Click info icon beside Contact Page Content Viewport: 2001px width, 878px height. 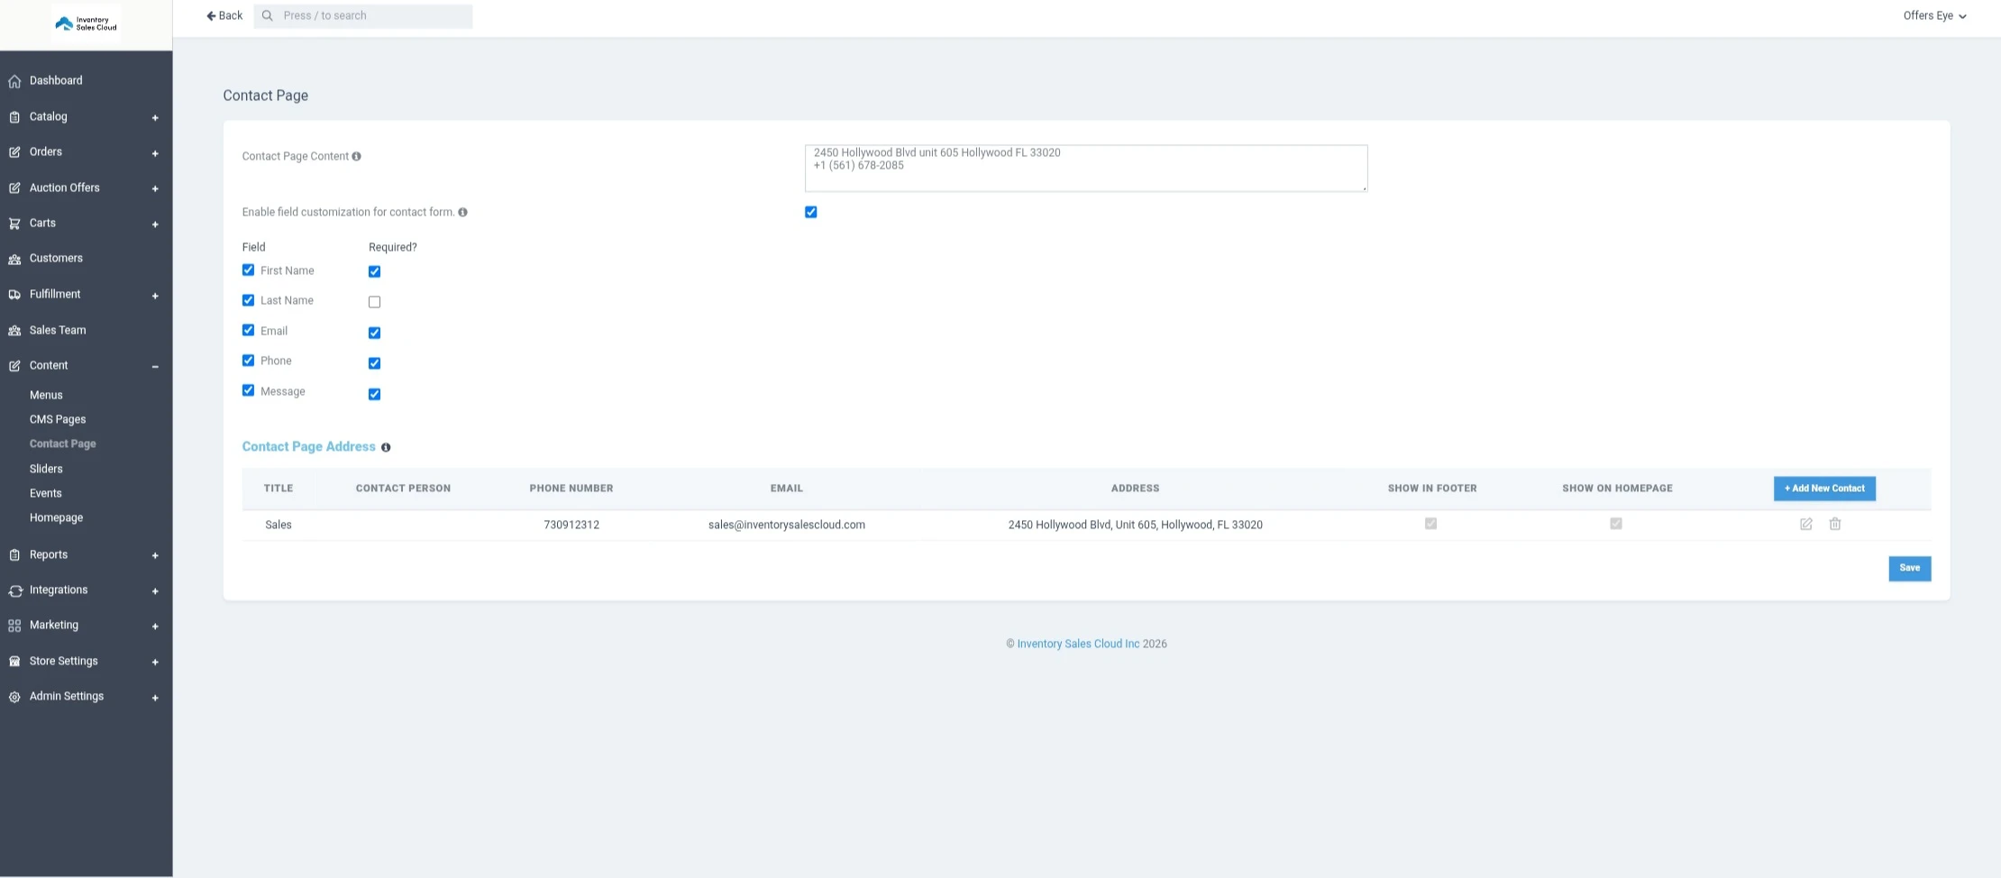click(356, 156)
